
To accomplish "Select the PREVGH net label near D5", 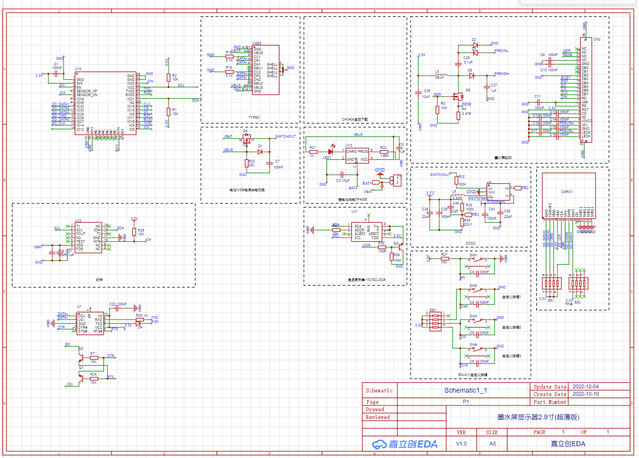I will click(502, 74).
